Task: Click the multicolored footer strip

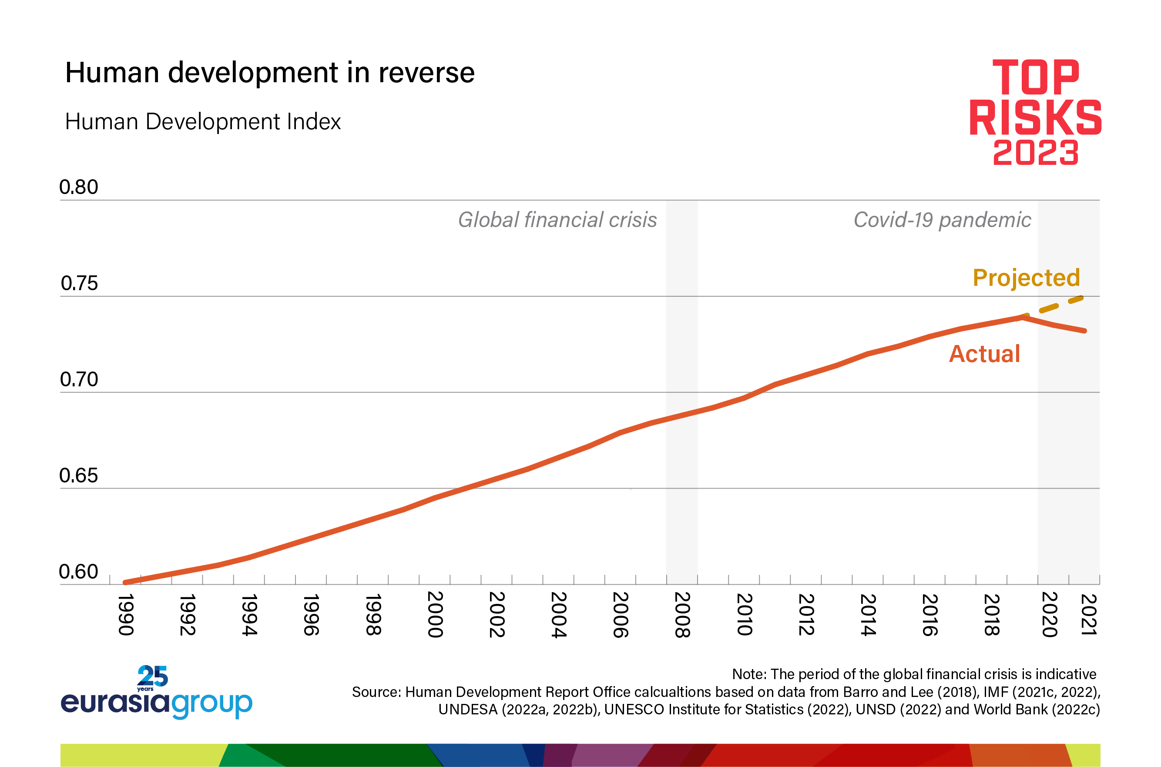Action: coord(580,755)
